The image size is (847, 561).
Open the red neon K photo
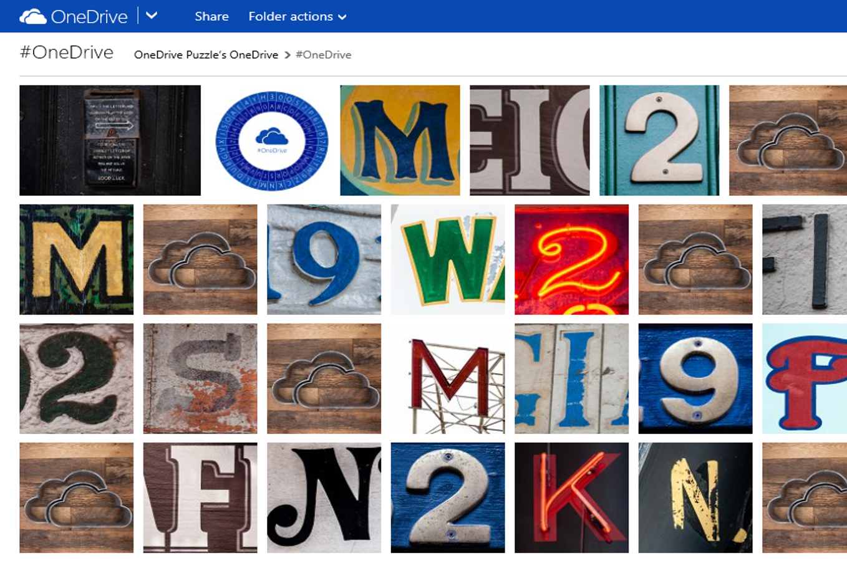pos(571,497)
